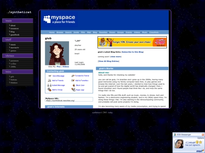Click the Block User icon
The image size is (205, 153).
(x=74, y=85)
